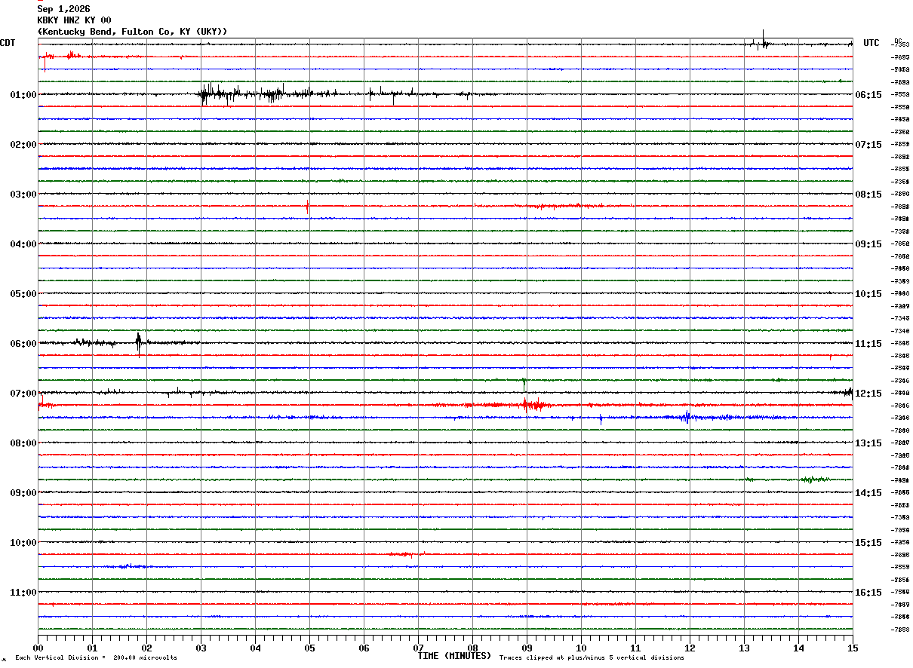Click the 06:00 CDT row label
The width and height of the screenshot is (913, 668).
tap(23, 344)
